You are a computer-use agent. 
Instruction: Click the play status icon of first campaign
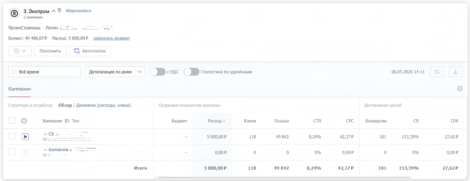coord(26,137)
